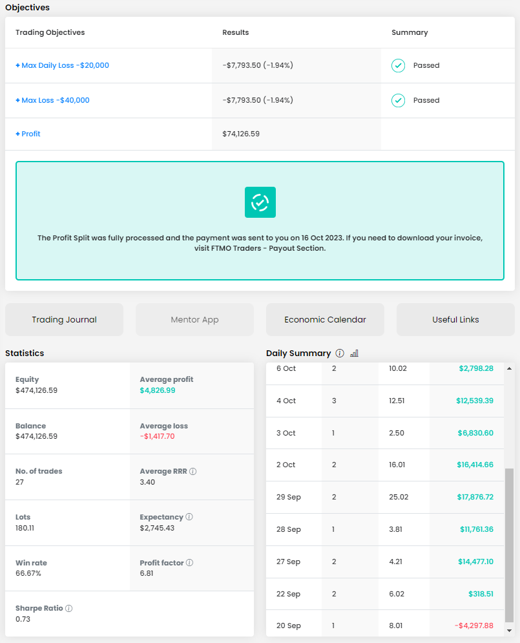Open the Economic Calendar tab
This screenshot has height=643, width=520.
(x=326, y=319)
